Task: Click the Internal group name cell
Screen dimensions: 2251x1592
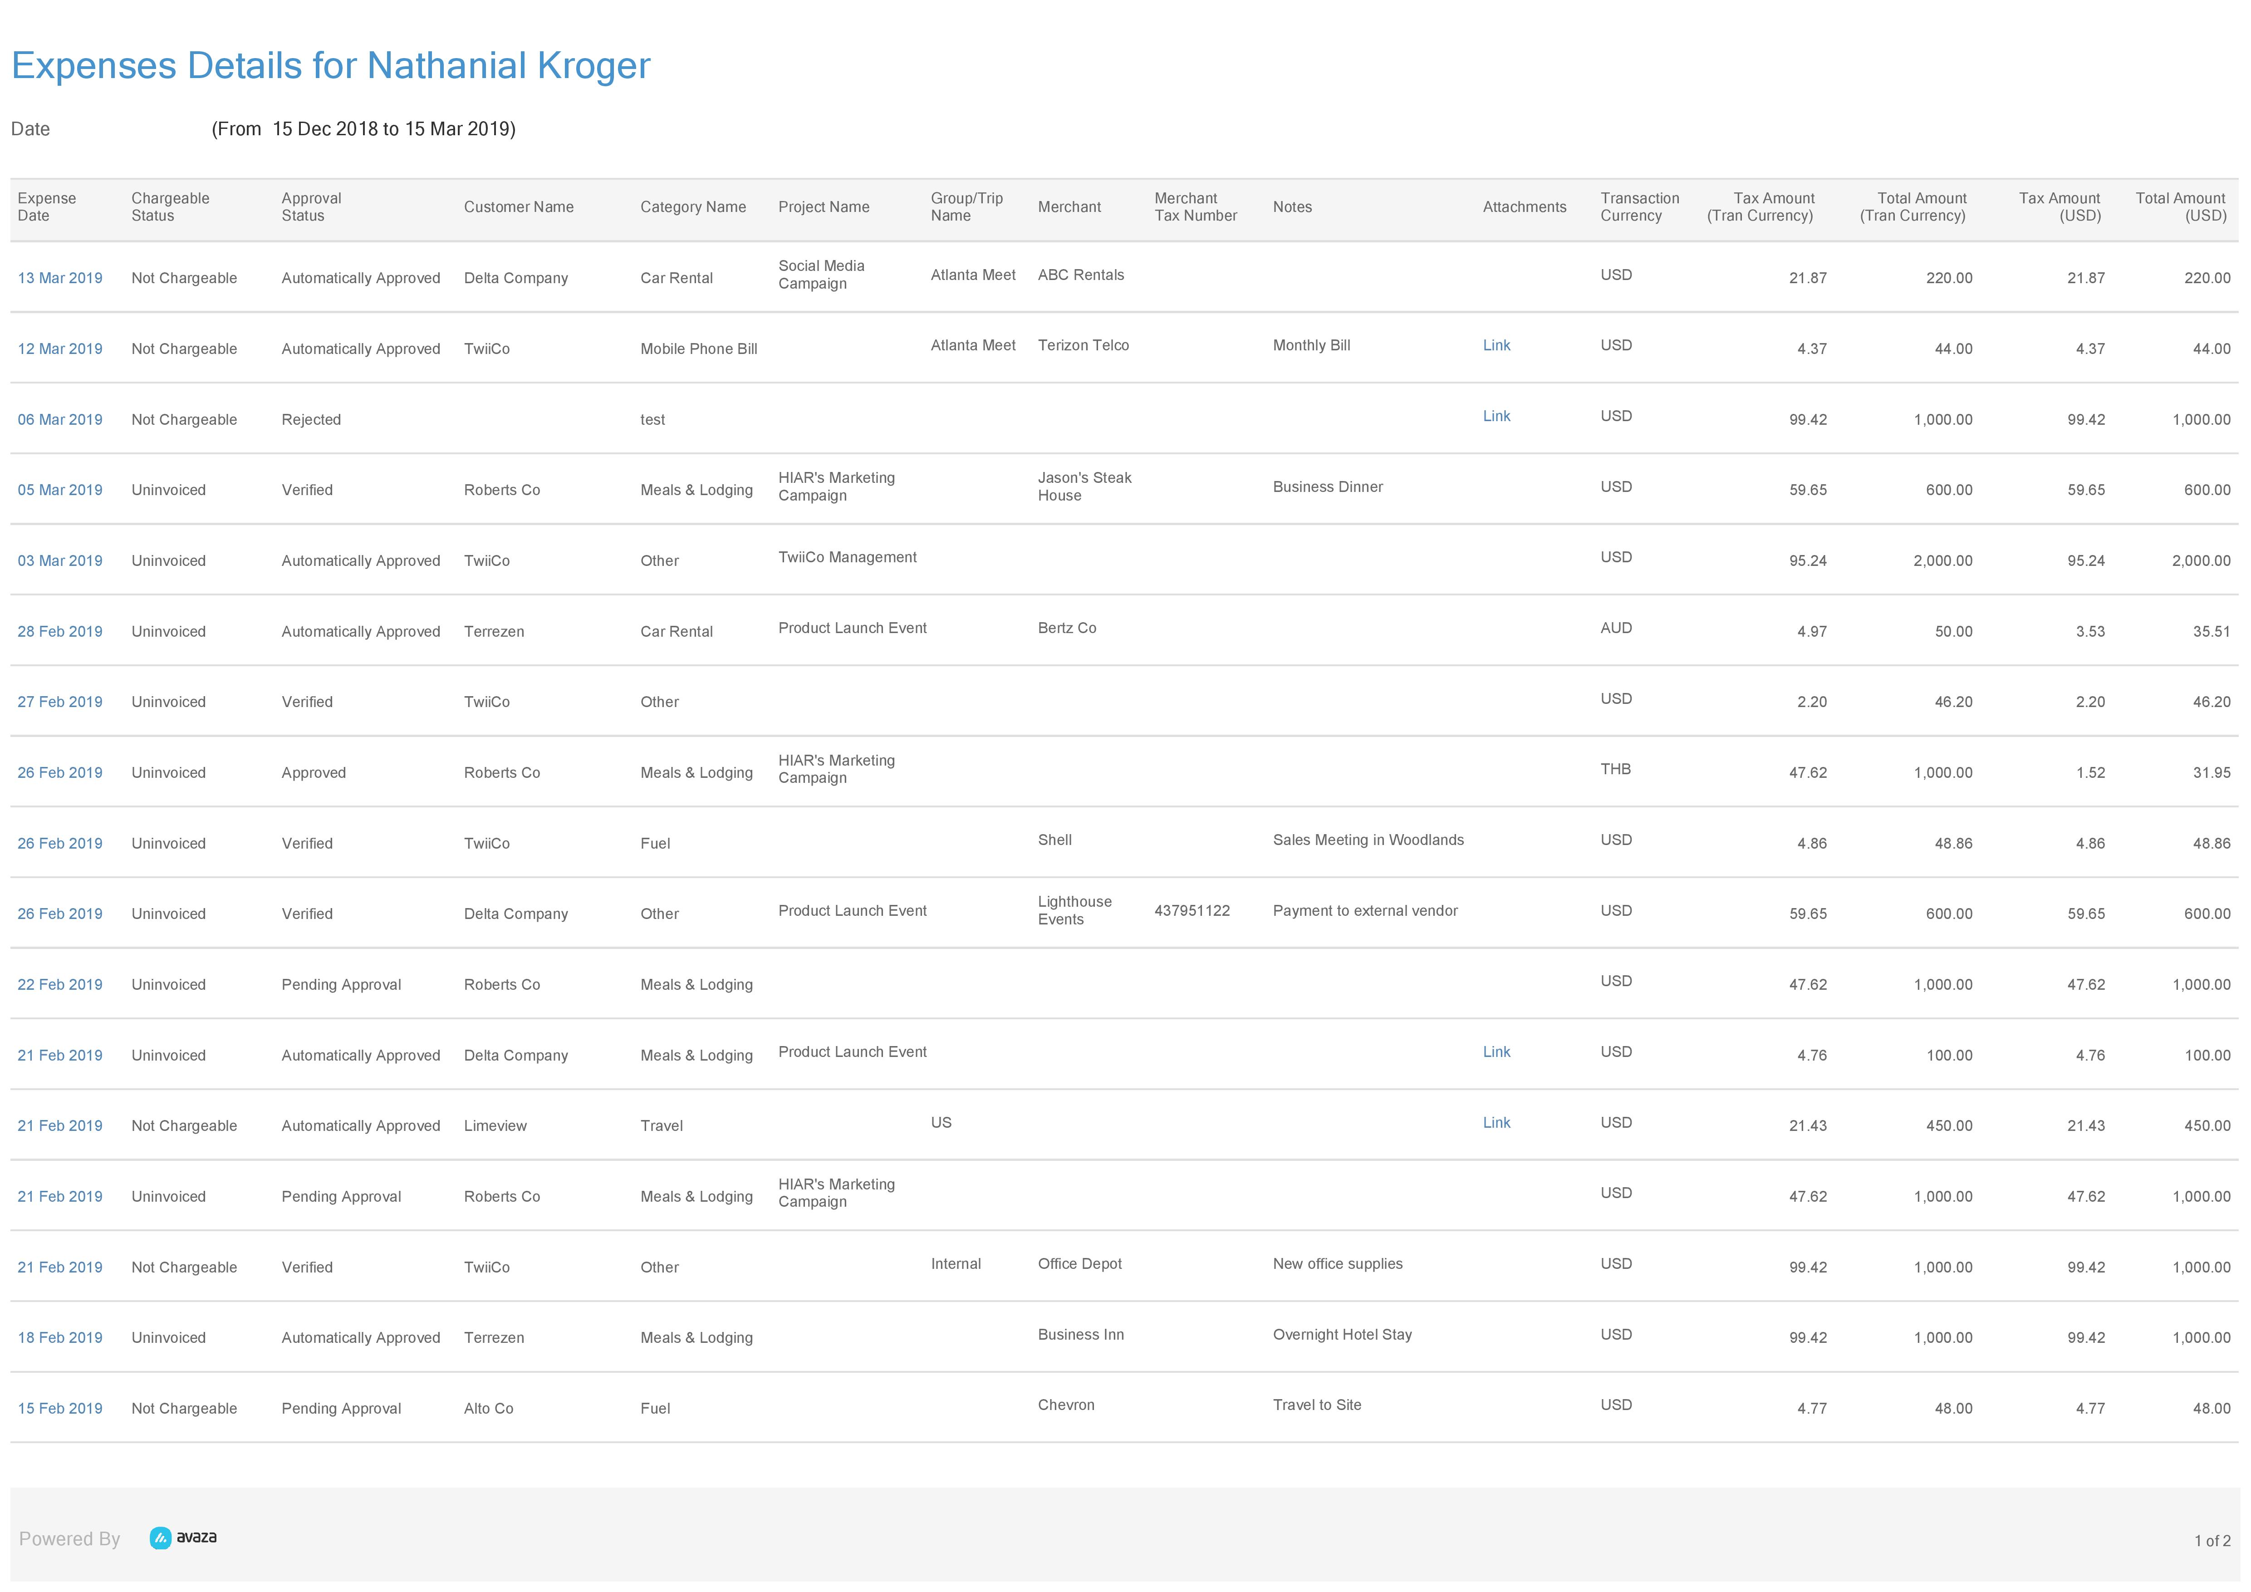Action: (956, 1263)
